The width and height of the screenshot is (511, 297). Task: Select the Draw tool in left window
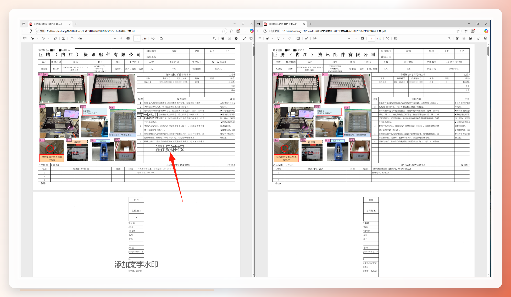tap(44, 38)
